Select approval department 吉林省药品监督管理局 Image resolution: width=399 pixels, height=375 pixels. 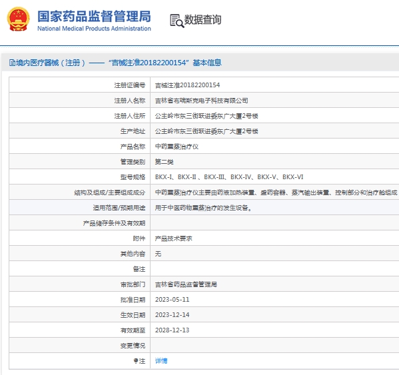click(186, 284)
